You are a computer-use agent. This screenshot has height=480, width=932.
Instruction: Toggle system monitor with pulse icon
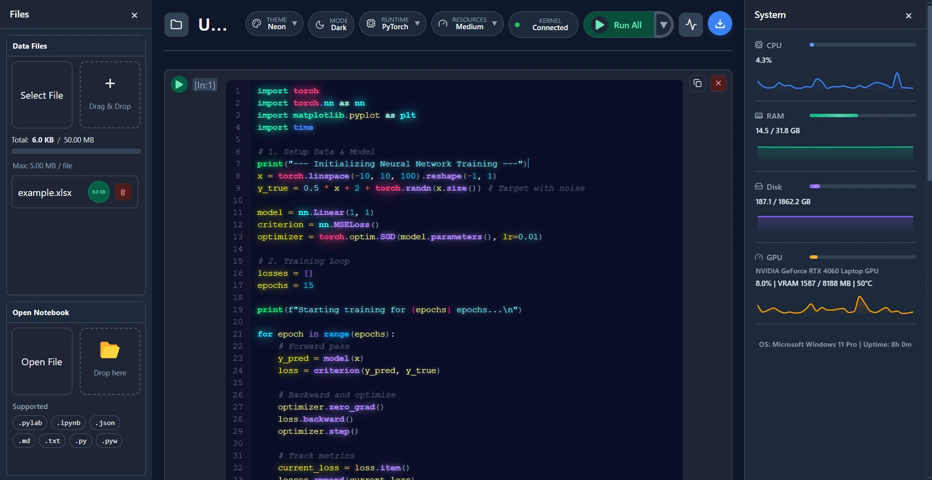tap(691, 24)
